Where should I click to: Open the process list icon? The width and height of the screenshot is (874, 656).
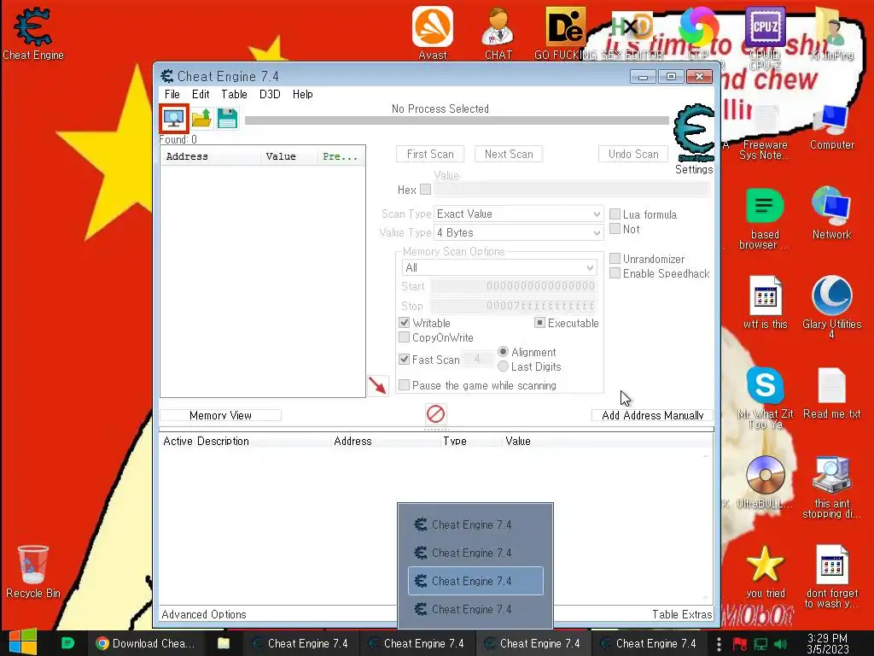[x=174, y=118]
